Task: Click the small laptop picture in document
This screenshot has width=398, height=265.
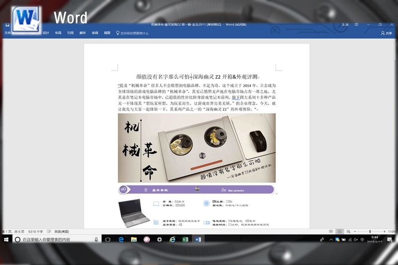Action: [133, 213]
